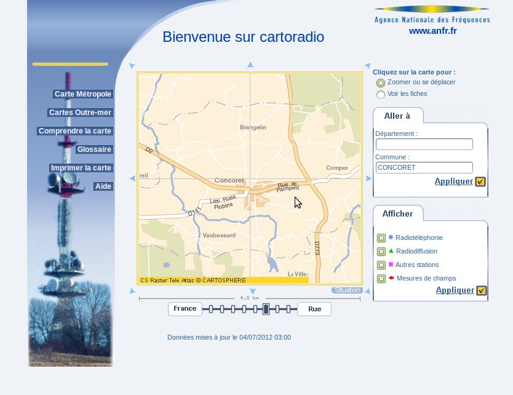Pan the map south with bottom arrow
This screenshot has height=395, width=513.
[252, 292]
